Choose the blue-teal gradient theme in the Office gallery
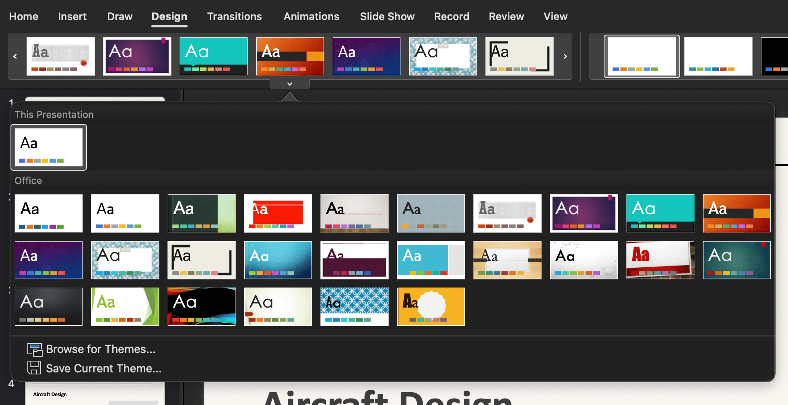 278,260
